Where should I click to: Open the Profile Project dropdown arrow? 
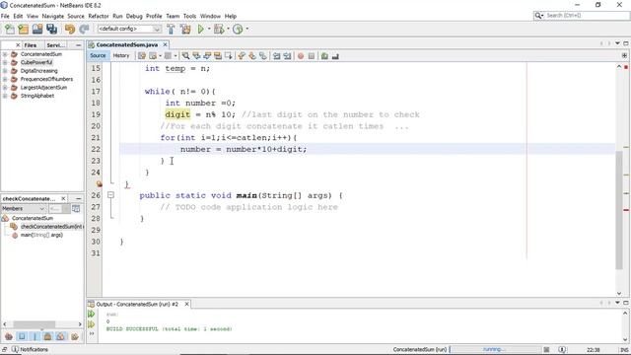pos(247,29)
